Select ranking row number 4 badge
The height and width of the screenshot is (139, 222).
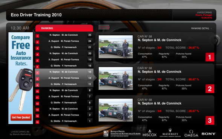pos(37,54)
